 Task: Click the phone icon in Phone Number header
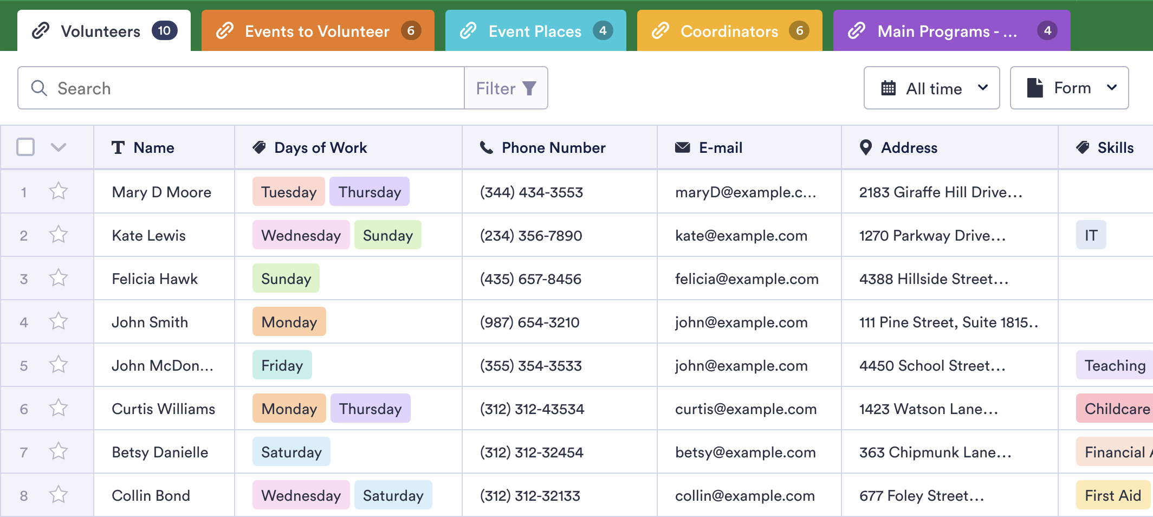pyautogui.click(x=487, y=147)
